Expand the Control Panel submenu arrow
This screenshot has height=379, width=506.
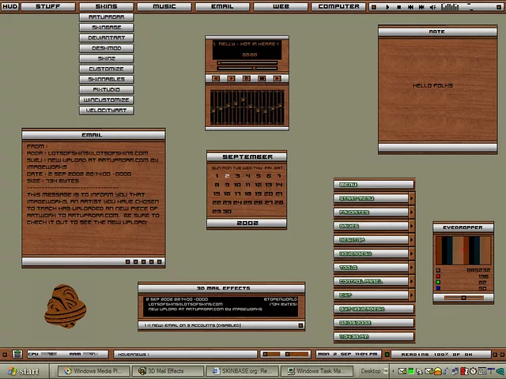pyautogui.click(x=411, y=281)
